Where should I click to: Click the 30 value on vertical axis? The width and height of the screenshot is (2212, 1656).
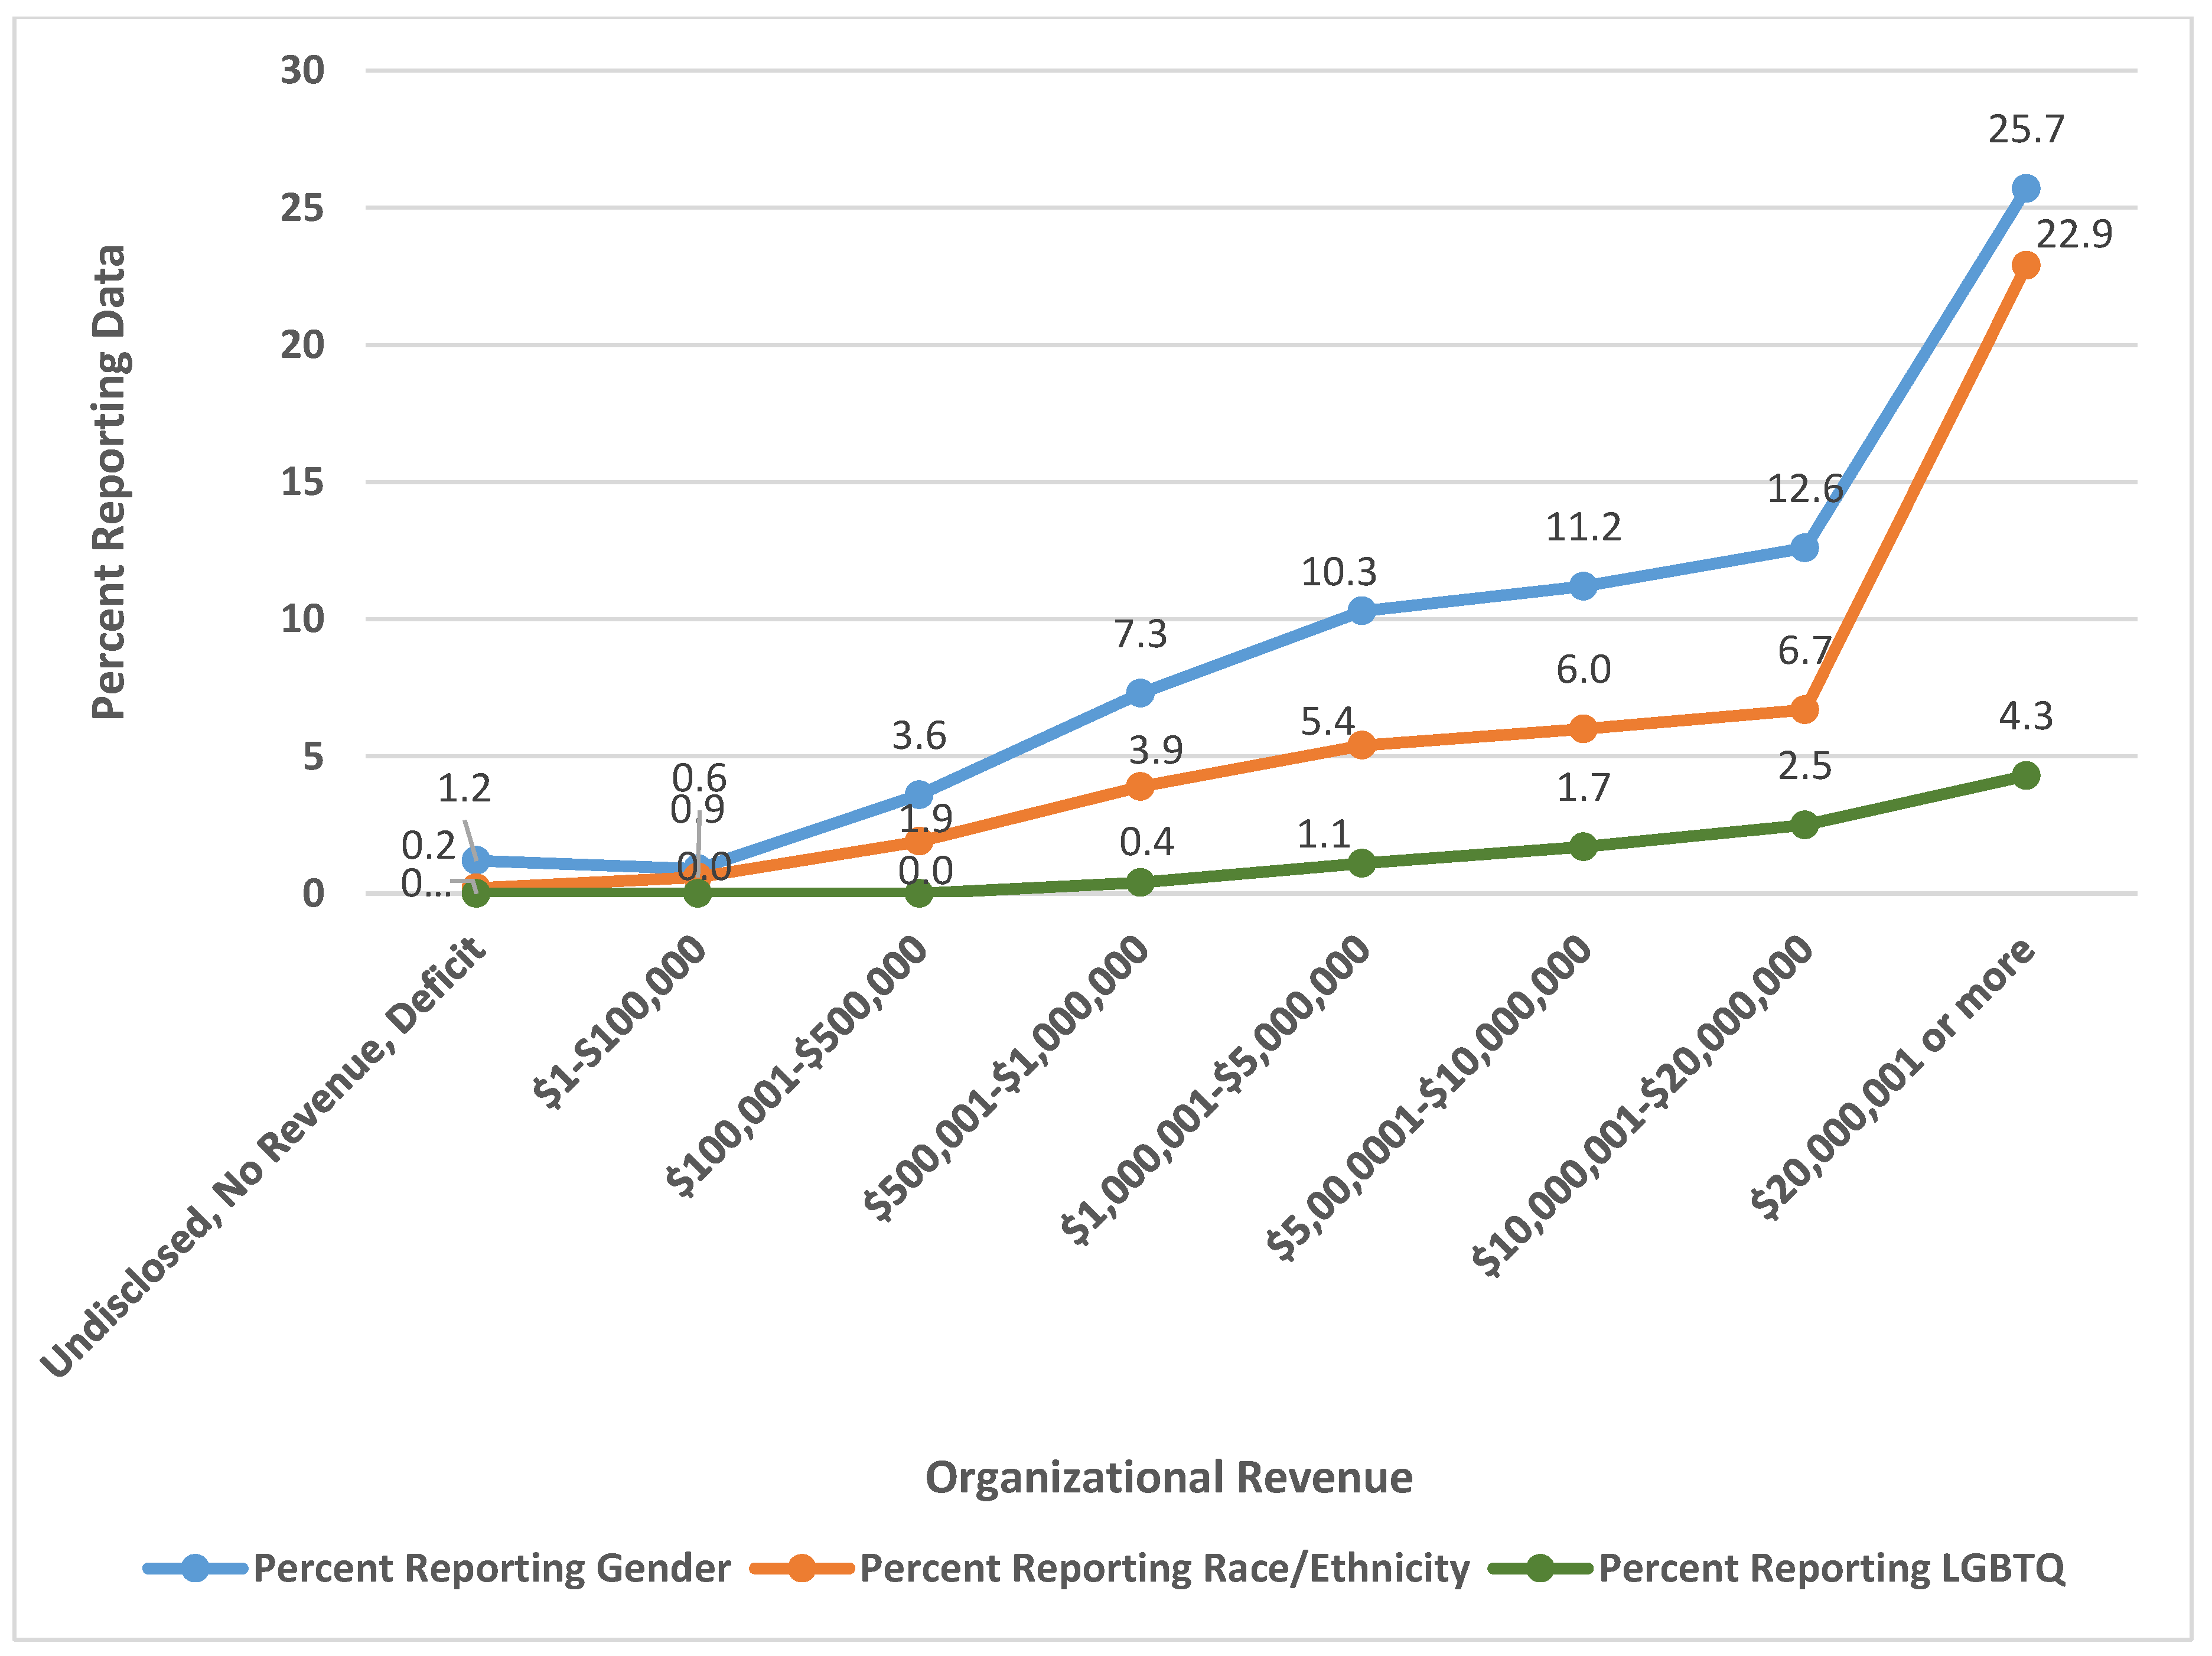[302, 71]
